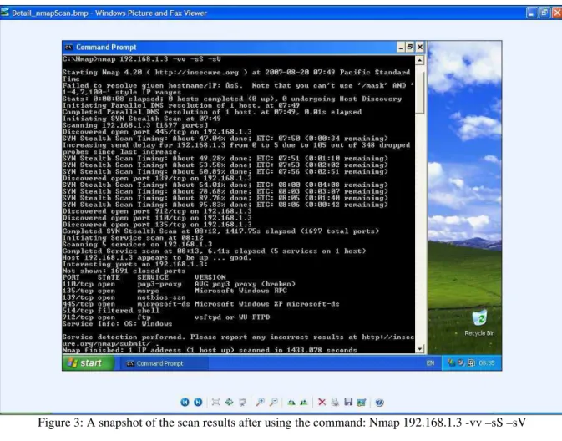562x441 pixels.
Task: Zoom Out with the minus magnifier
Action: 273,403
